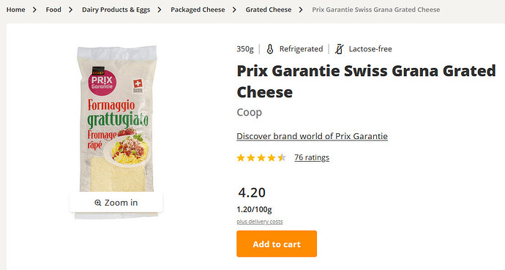Click the Coop brand name
Viewport: 505px width, 270px height.
pyautogui.click(x=250, y=112)
